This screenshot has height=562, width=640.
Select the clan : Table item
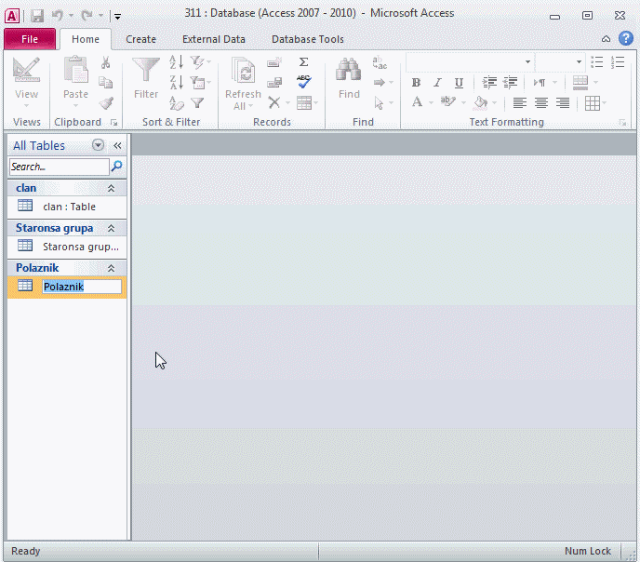[69, 207]
